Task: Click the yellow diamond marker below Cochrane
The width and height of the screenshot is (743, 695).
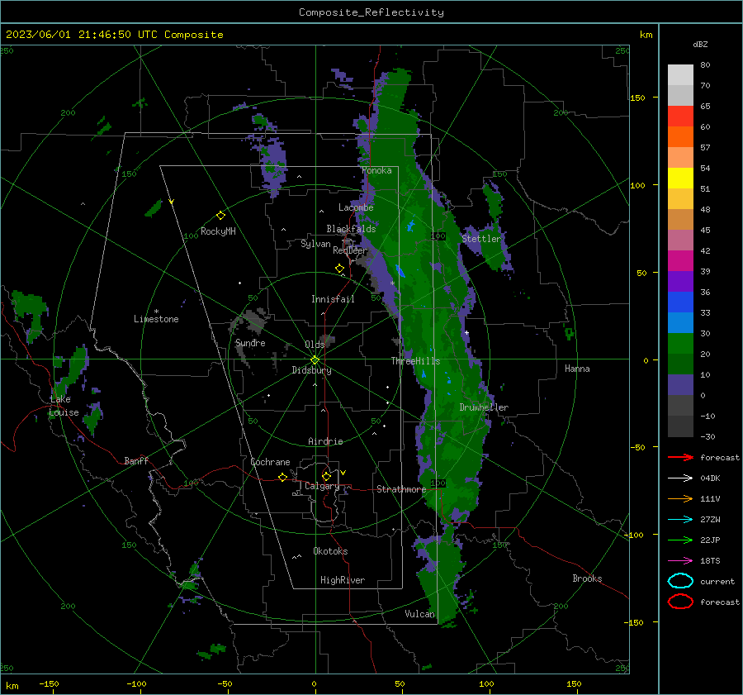Action: (x=283, y=477)
